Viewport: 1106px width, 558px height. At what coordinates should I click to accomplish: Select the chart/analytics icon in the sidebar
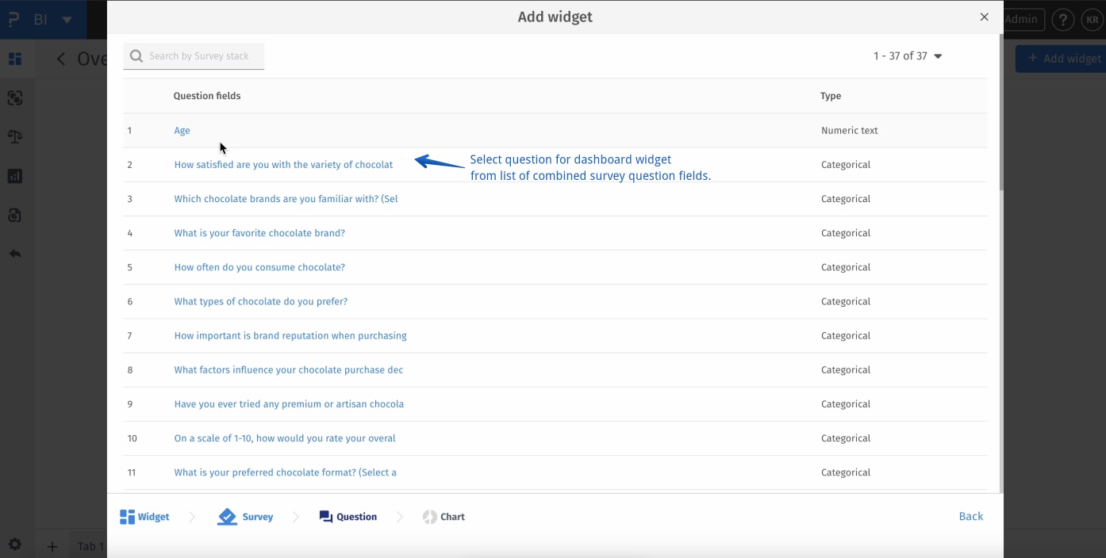[16, 176]
